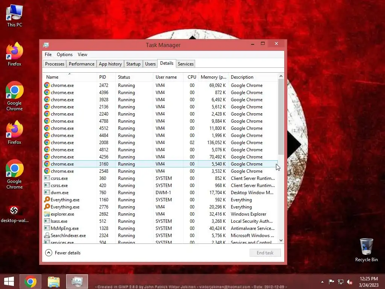Click the muted volume tray icon
This screenshot has width=385, height=289.
[x=349, y=282]
